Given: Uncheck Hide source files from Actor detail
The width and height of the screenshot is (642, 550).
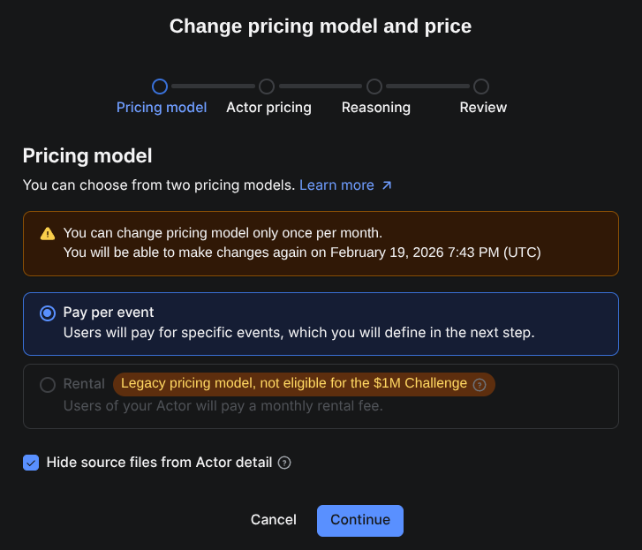Looking at the screenshot, I should [31, 463].
